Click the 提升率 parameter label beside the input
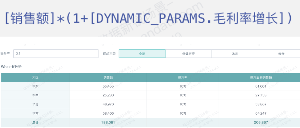 point(5,54)
